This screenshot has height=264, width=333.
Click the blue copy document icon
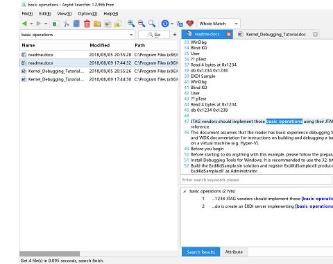click(76, 24)
